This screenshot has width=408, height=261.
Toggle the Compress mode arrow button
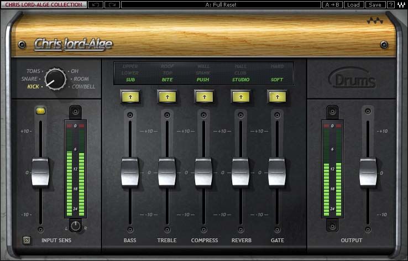pyautogui.click(x=204, y=97)
